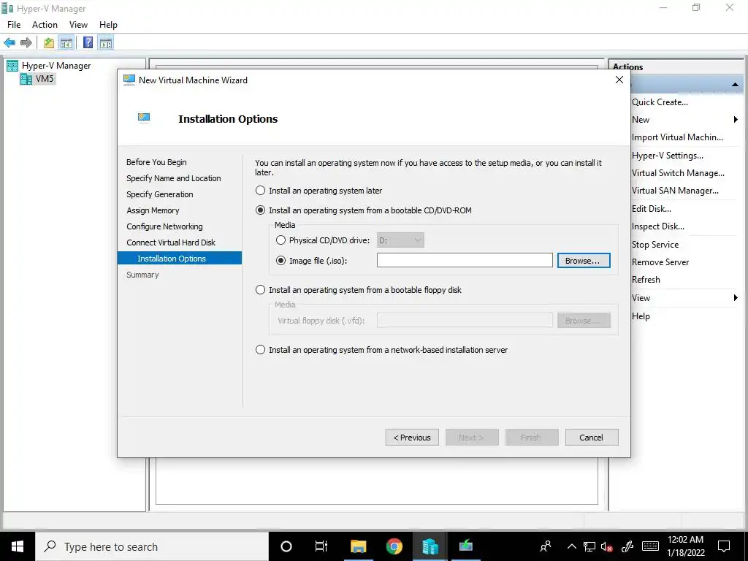Image resolution: width=748 pixels, height=561 pixels.
Task: Select Install an operating system later
Action: (x=260, y=191)
